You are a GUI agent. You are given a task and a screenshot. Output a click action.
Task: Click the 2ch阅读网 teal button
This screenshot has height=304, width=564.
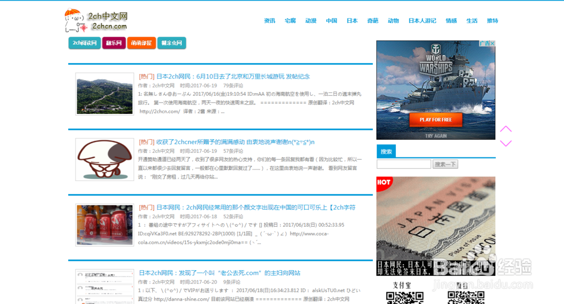[85, 43]
